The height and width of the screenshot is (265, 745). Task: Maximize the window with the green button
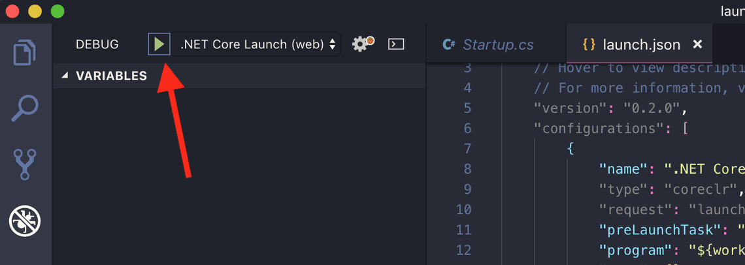pyautogui.click(x=58, y=11)
